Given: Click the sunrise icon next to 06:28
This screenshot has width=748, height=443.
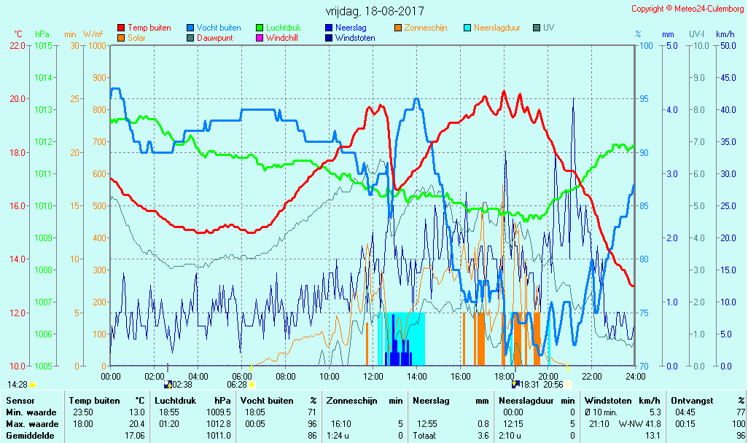Looking at the screenshot, I should (x=252, y=384).
